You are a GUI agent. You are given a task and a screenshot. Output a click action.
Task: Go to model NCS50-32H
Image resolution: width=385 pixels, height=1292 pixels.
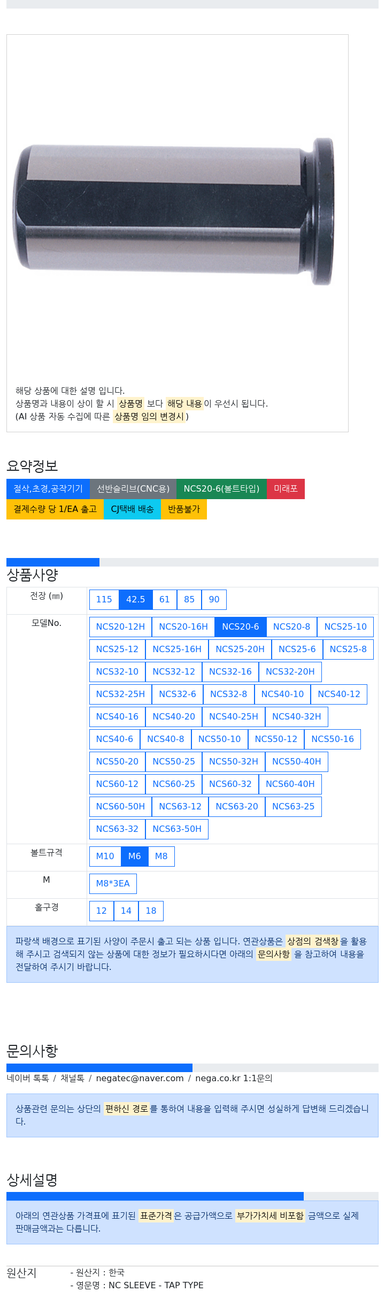234,762
